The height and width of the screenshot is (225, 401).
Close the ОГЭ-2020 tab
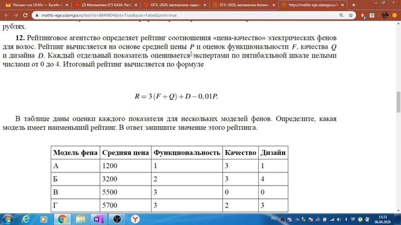pyautogui.click(x=205, y=5)
